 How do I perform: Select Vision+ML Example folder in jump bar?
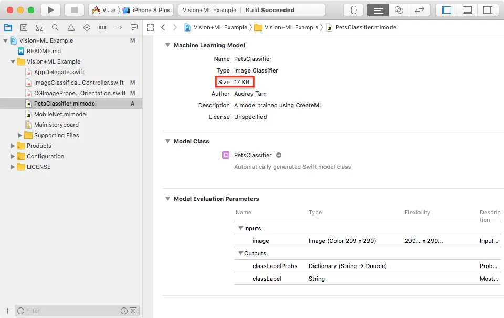[287, 28]
